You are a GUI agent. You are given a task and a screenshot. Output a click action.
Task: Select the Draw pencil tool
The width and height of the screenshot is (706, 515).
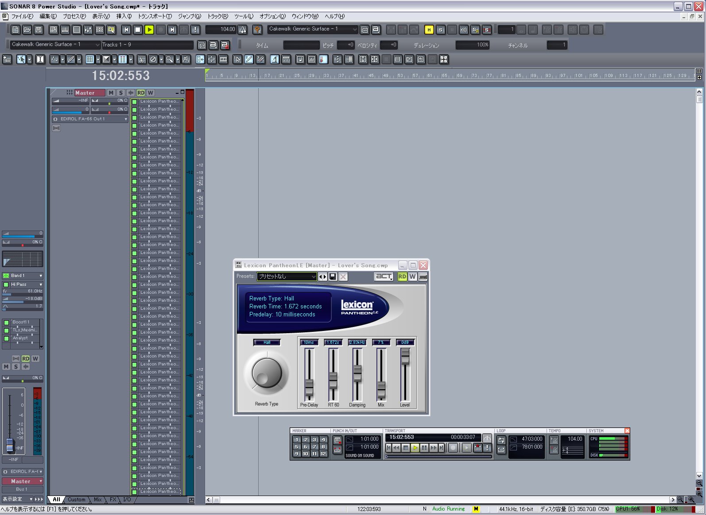[x=70, y=59]
